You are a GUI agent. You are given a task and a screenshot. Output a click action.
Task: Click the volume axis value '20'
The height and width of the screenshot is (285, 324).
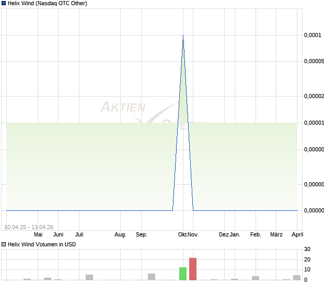coord(307,259)
